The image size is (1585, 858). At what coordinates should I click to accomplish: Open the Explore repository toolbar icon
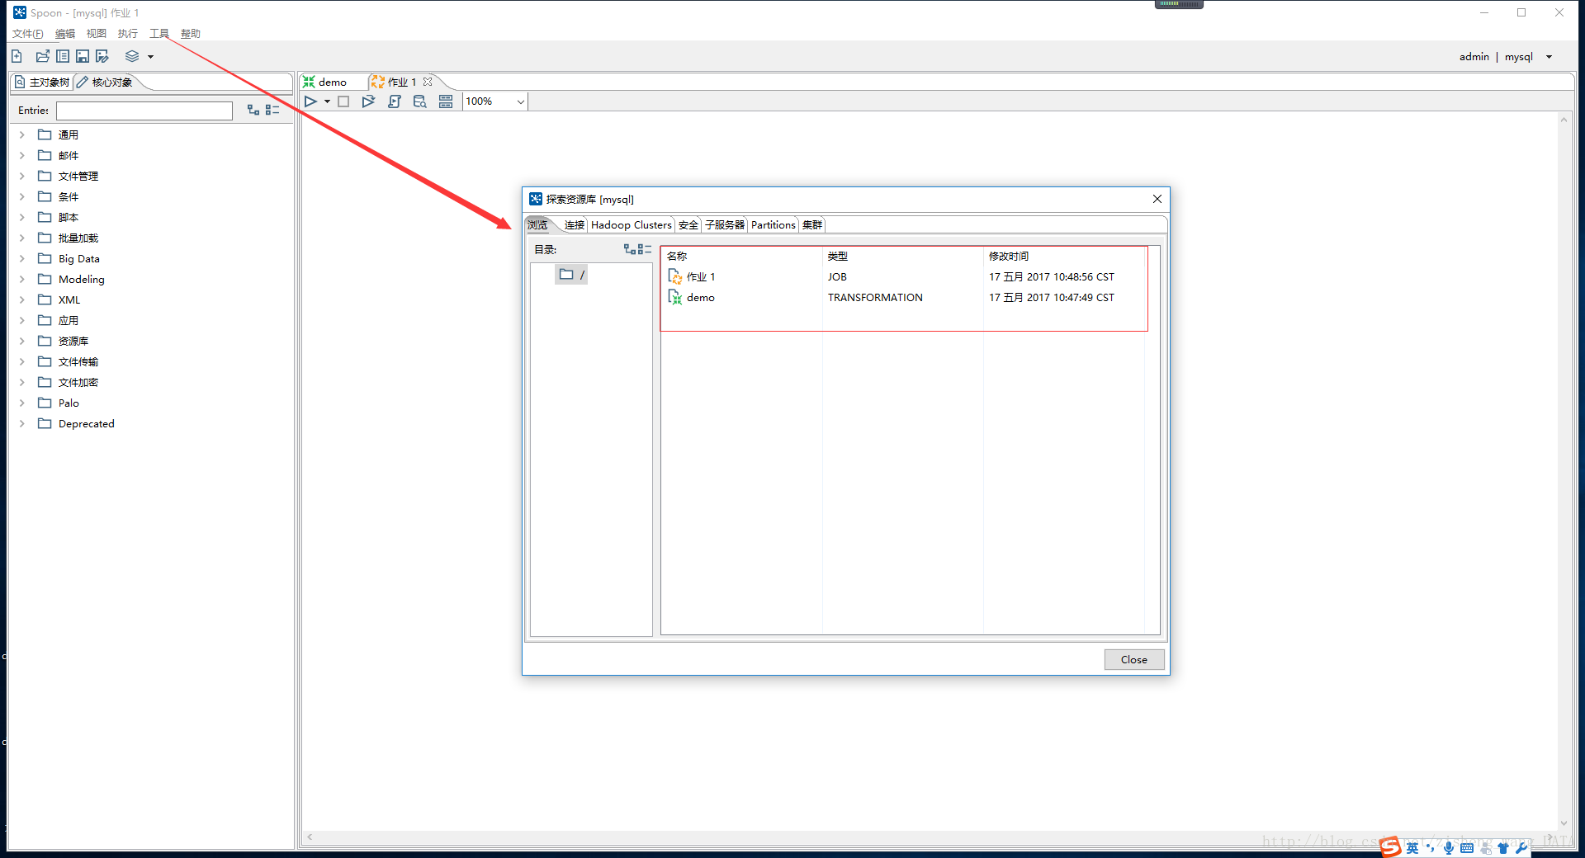pos(63,56)
